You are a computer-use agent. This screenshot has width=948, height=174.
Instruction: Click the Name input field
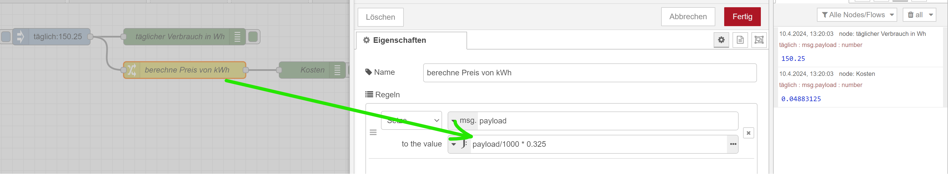pyautogui.click(x=590, y=73)
